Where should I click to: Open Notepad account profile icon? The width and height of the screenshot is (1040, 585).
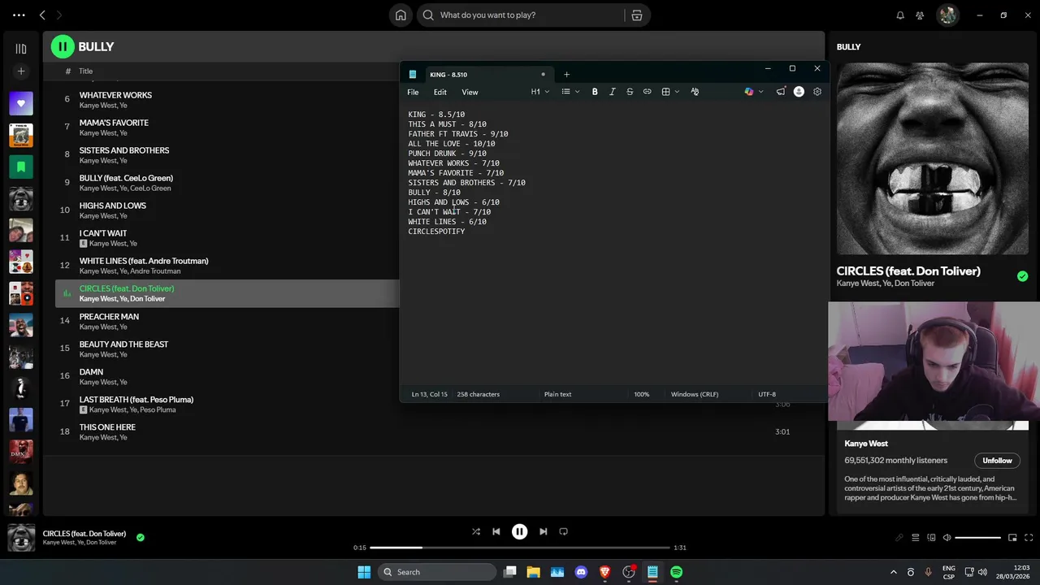tap(799, 92)
